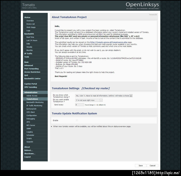Open Captive Portal page
This screenshot has height=176, width=181.
pos(30,84)
